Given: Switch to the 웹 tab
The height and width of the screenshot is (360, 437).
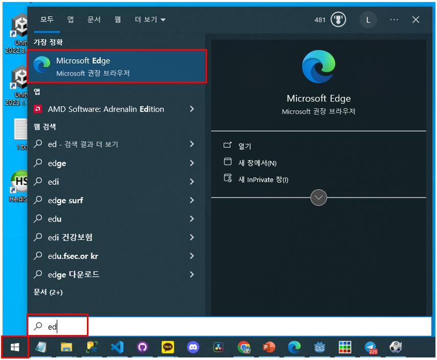Looking at the screenshot, I should tap(118, 19).
